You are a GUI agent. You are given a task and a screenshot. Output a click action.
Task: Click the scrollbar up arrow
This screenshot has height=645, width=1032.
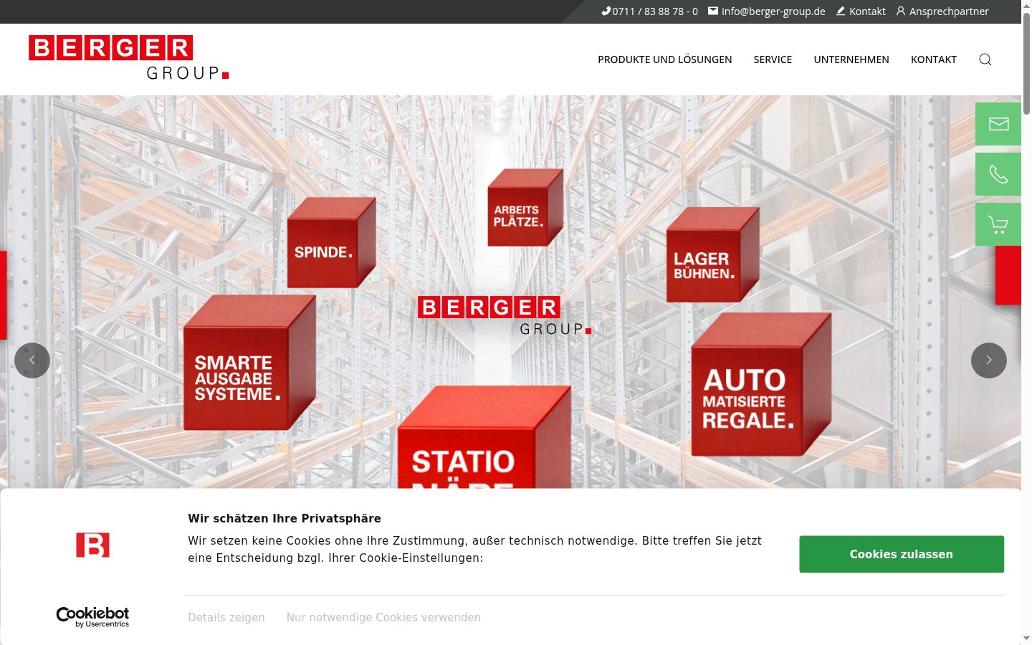point(1026,5)
